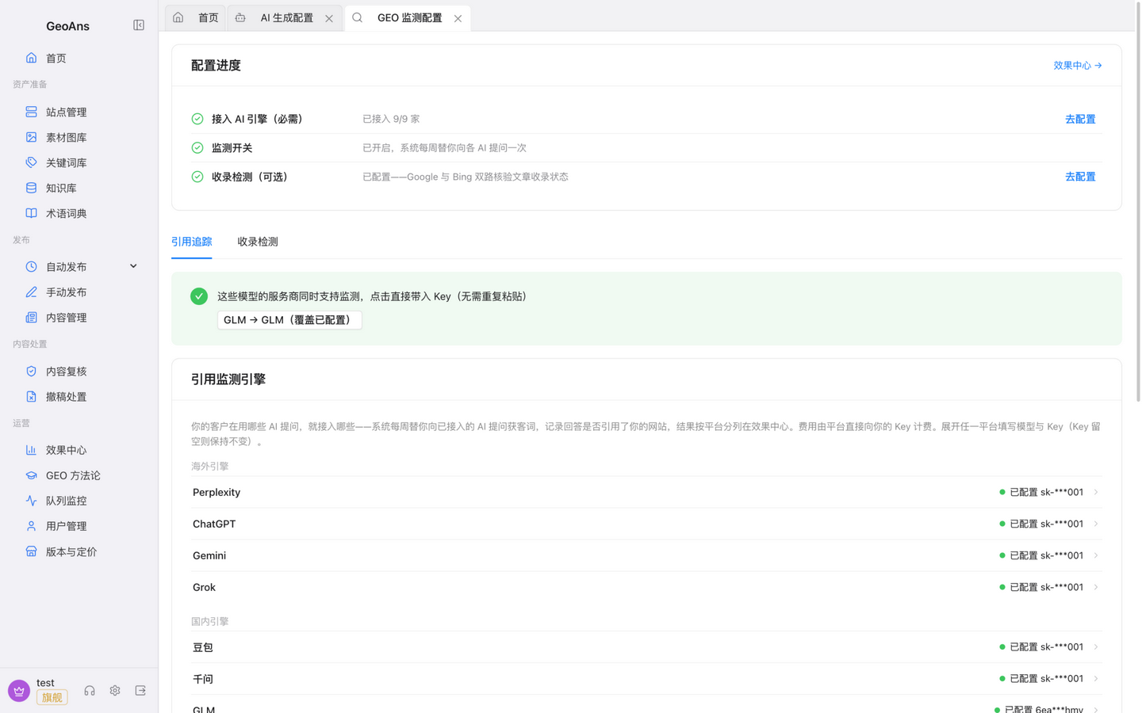The image size is (1142, 713).
Task: Switch to the AI 生成配置 tab
Action: pos(285,17)
